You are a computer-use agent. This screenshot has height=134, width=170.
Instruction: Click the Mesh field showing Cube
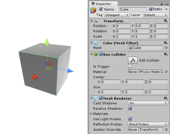tap(145, 48)
